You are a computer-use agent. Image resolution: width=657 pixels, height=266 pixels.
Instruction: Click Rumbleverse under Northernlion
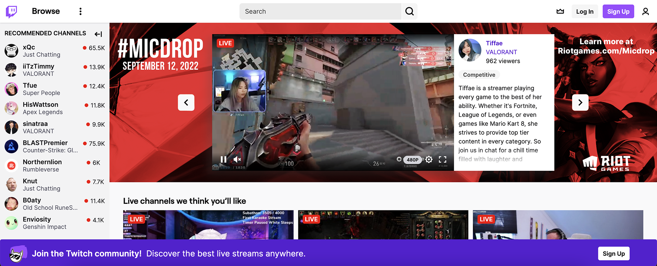41,169
